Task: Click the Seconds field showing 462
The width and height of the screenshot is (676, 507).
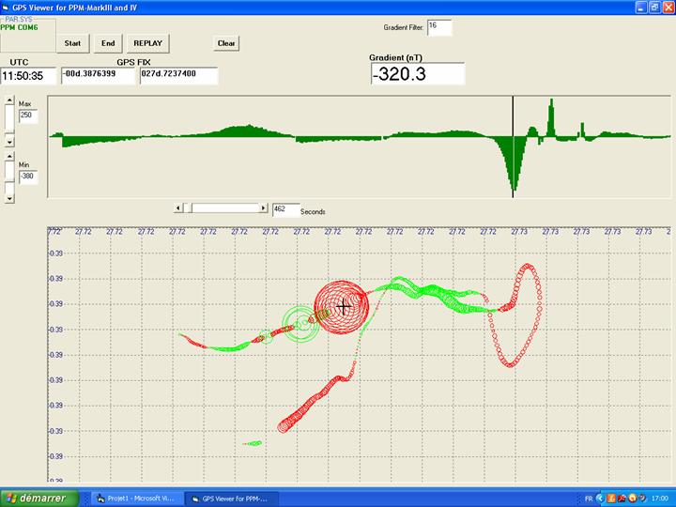Action: pos(285,209)
